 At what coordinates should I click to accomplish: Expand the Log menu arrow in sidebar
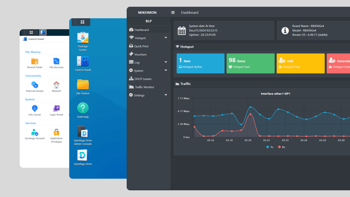166,62
